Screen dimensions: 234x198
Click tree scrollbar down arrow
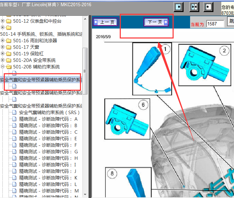pyautogui.click(x=85, y=195)
